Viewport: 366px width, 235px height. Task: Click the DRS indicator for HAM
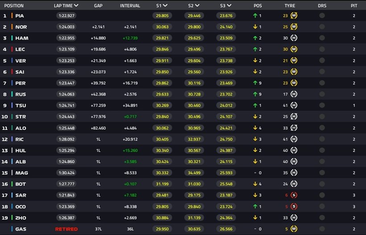click(x=322, y=38)
